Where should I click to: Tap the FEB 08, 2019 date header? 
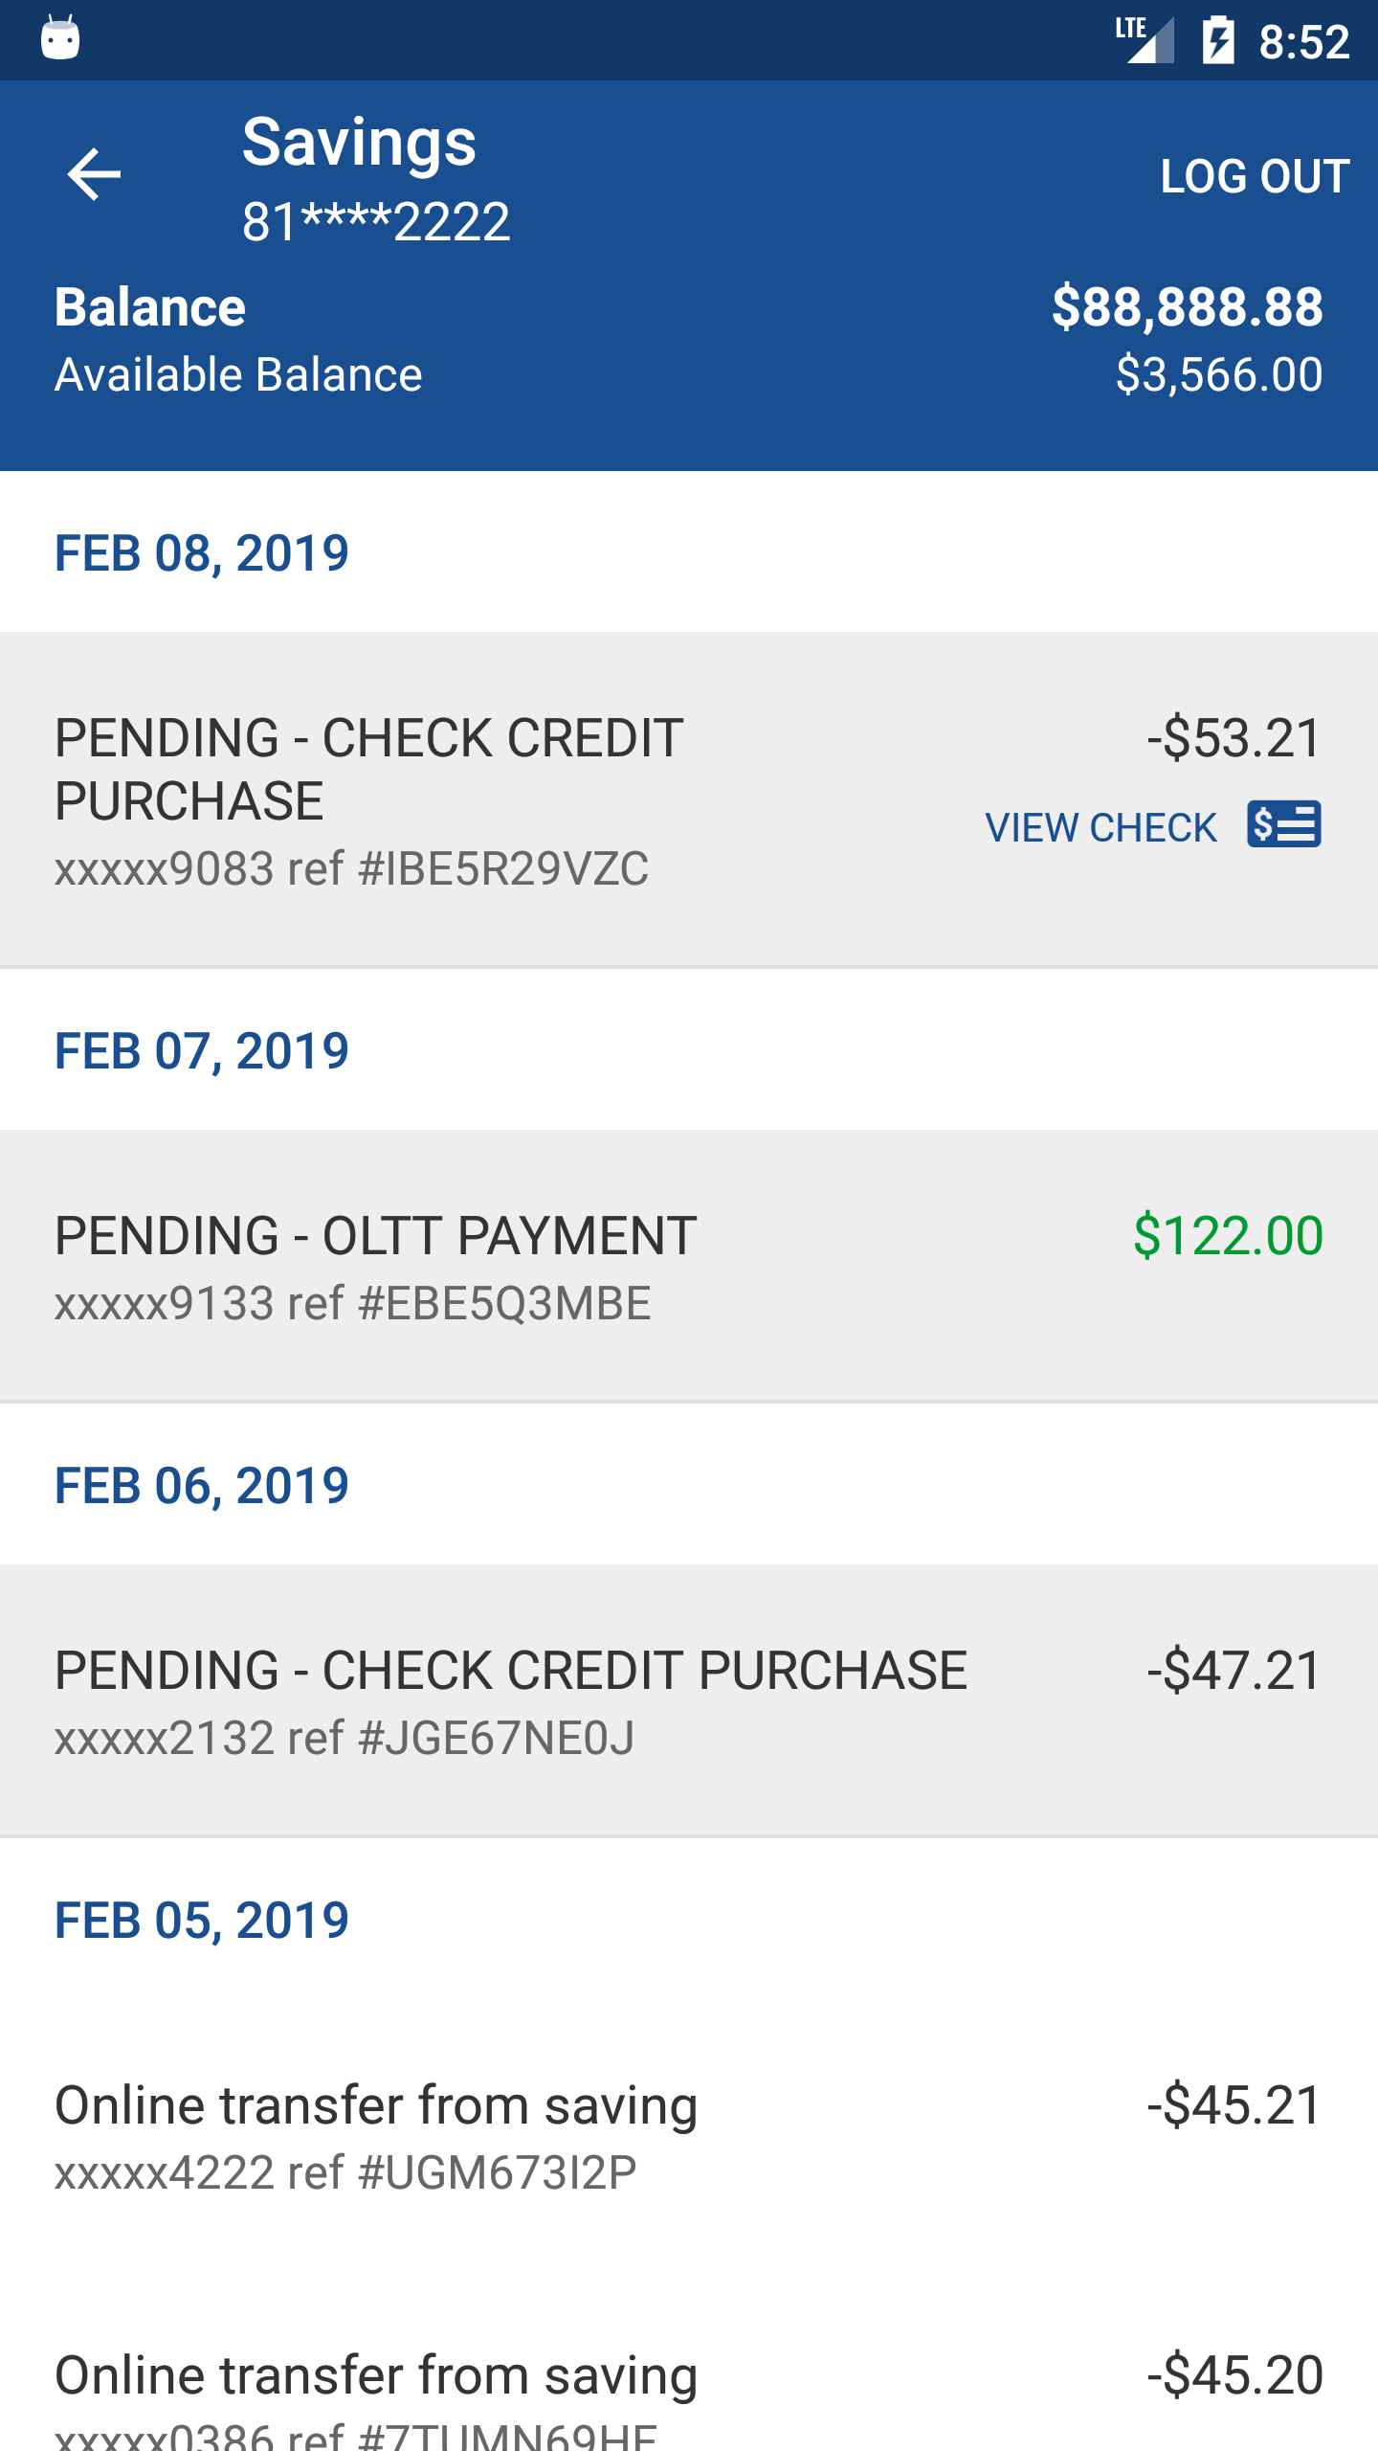tap(201, 553)
